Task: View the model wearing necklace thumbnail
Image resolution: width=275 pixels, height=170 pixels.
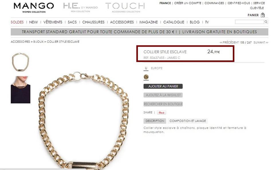Action: click(21, 90)
